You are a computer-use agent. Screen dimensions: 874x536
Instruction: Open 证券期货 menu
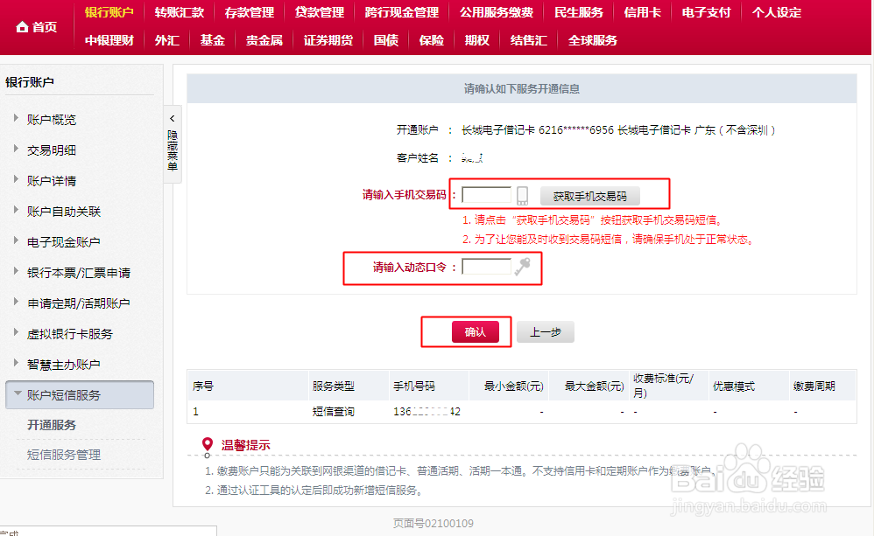[x=328, y=40]
